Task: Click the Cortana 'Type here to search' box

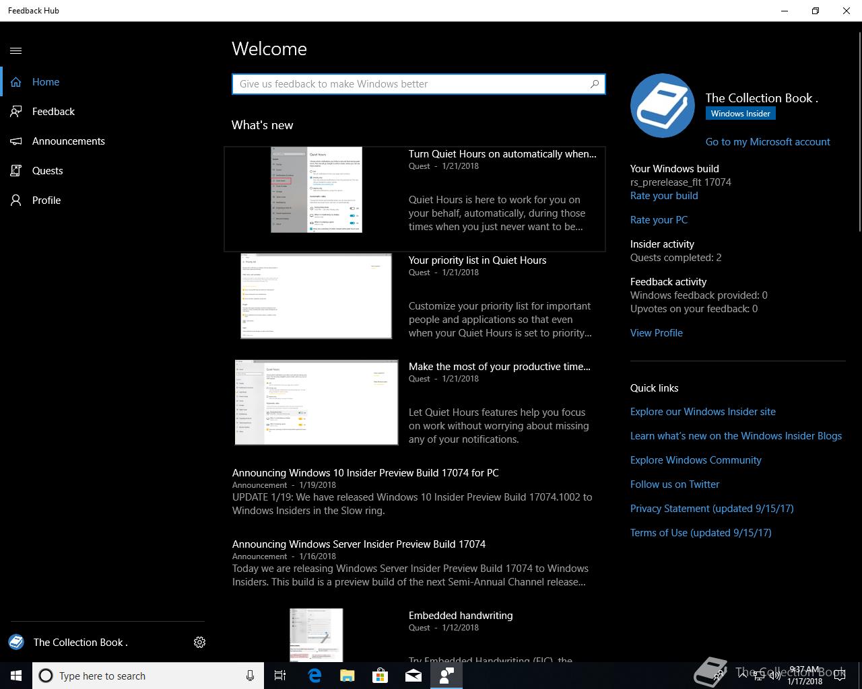Action: [148, 676]
